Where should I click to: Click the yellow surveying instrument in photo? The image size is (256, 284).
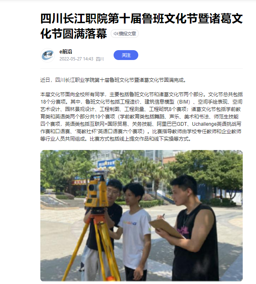click(x=96, y=191)
